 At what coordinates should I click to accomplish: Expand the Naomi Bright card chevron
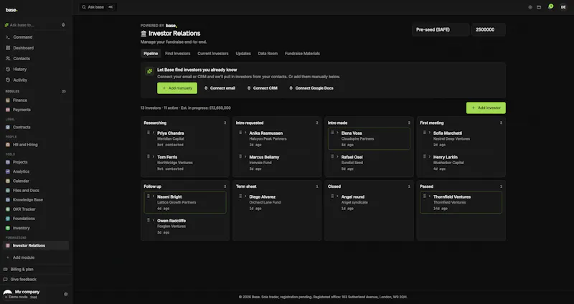(154, 196)
